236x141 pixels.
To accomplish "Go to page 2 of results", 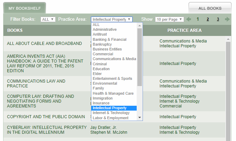I will 208,19.
